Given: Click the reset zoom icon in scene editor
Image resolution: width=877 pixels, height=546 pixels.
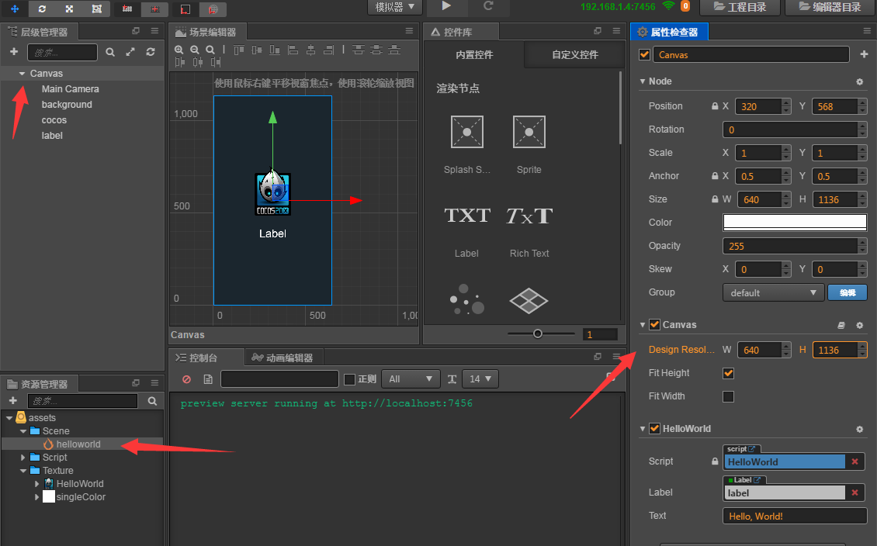Looking at the screenshot, I should coord(210,50).
